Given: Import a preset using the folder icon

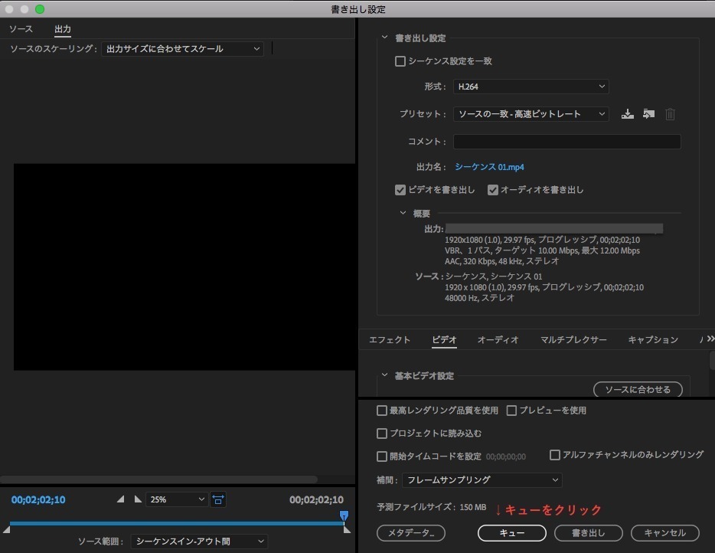Looking at the screenshot, I should 648,113.
